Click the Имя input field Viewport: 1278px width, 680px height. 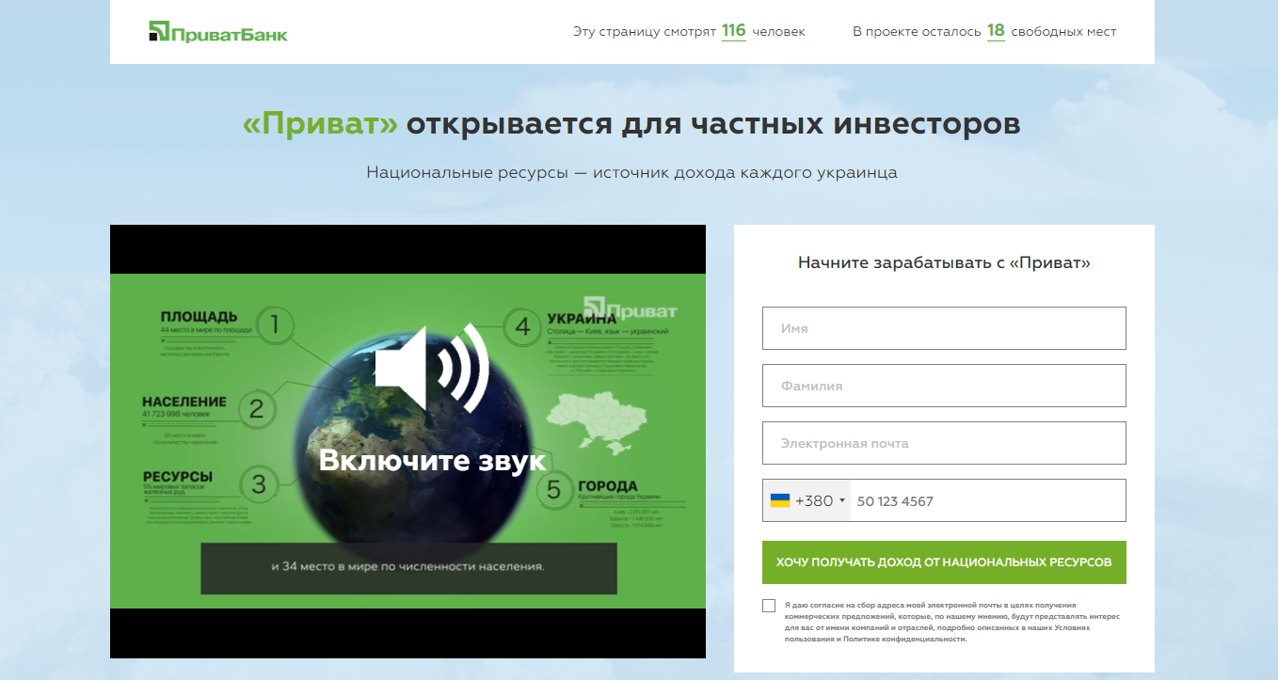point(944,327)
